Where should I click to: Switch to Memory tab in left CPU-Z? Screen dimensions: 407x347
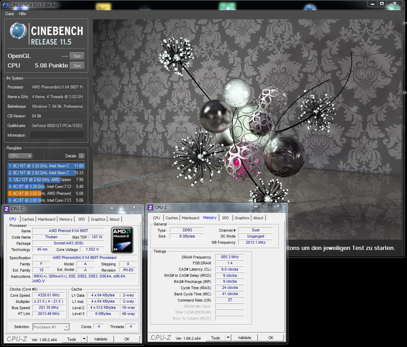(66, 219)
